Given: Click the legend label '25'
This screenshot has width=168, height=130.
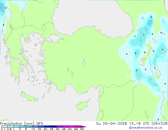Looking at the screenshot, I should (x=51, y=129).
